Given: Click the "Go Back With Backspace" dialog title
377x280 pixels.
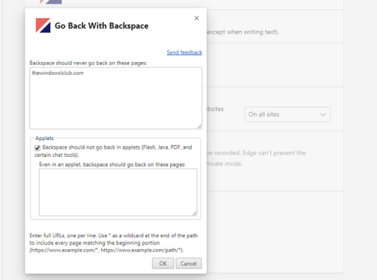Looking at the screenshot, I should [101, 26].
